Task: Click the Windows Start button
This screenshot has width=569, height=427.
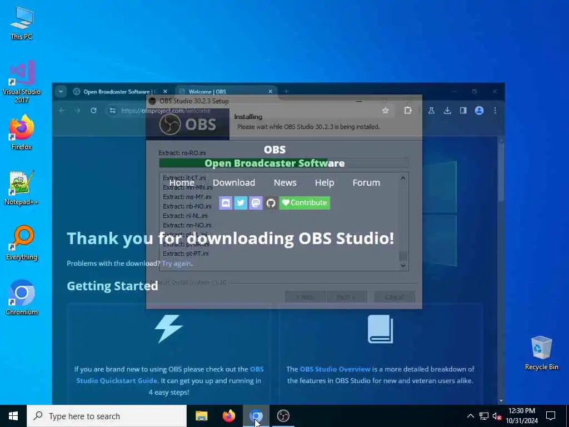Action: [13, 416]
